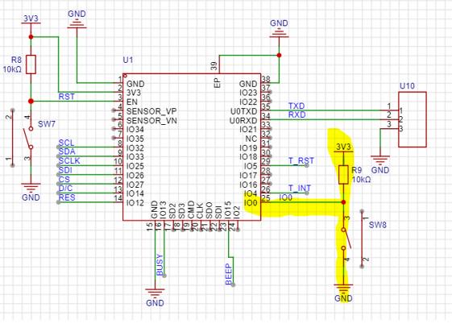The height and width of the screenshot is (324, 452).
Task: Click the SCLK net label
Action: click(69, 160)
